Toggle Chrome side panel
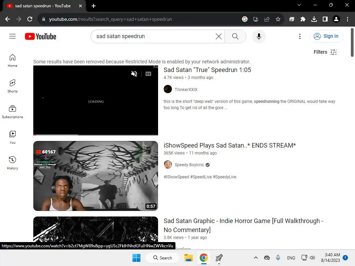This screenshot has width=355, height=266. point(325,19)
